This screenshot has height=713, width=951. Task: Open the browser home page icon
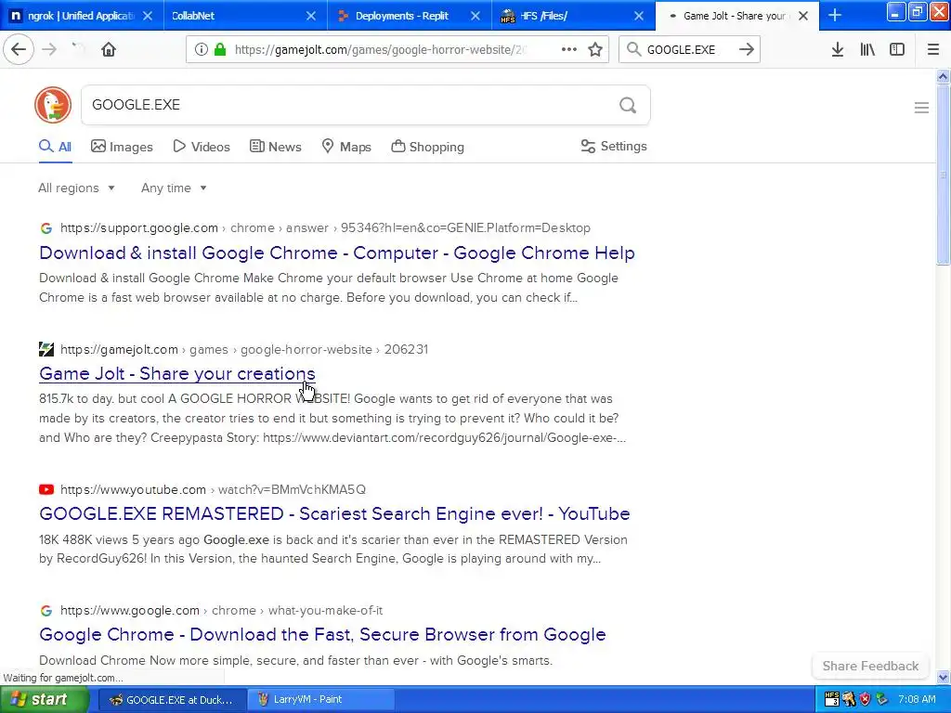tap(109, 49)
